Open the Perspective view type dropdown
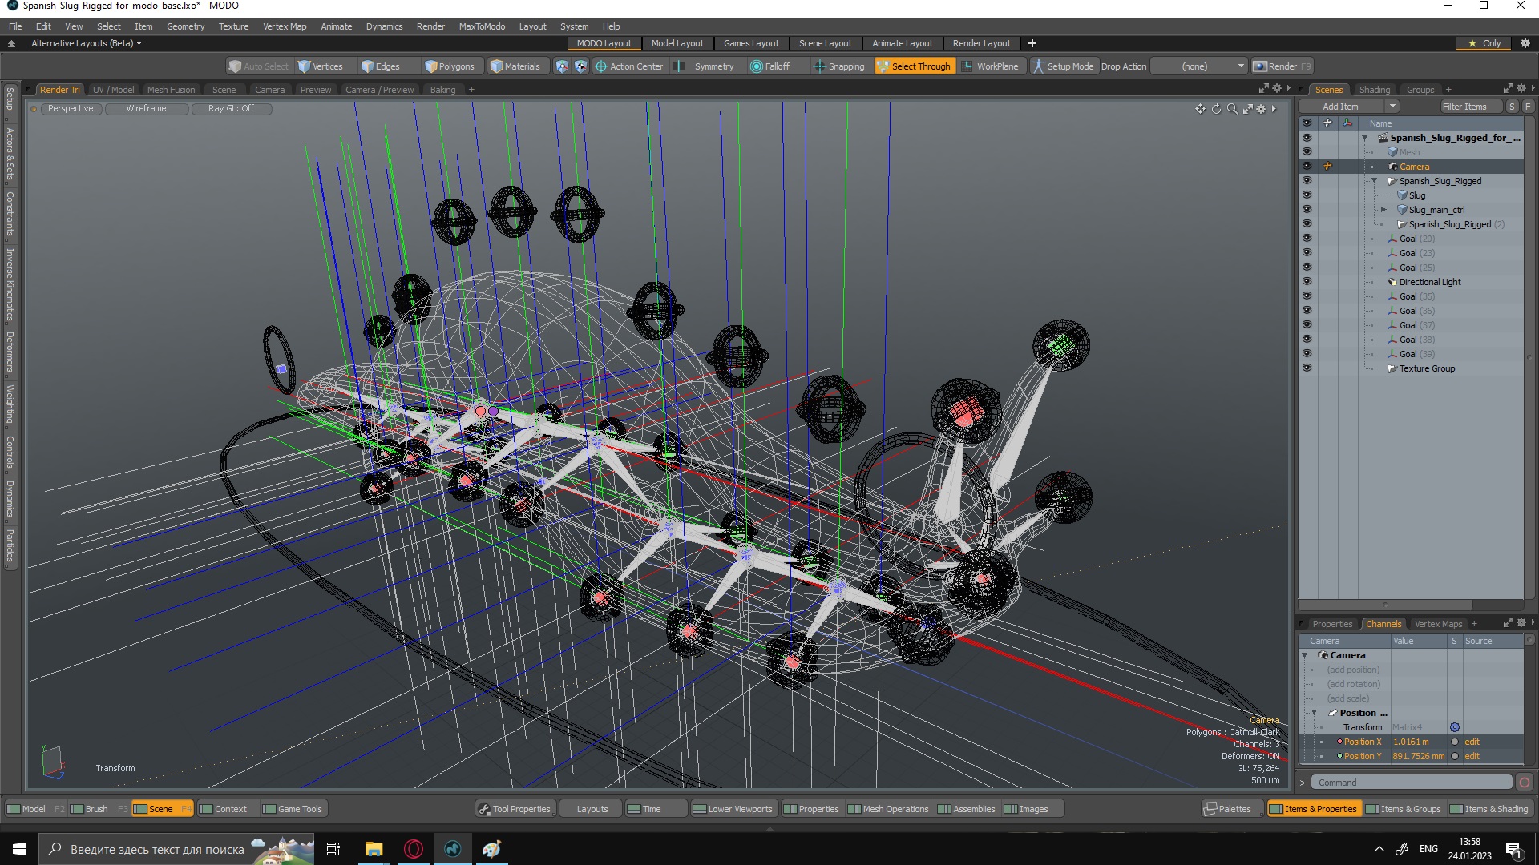The height and width of the screenshot is (865, 1539). click(71, 109)
